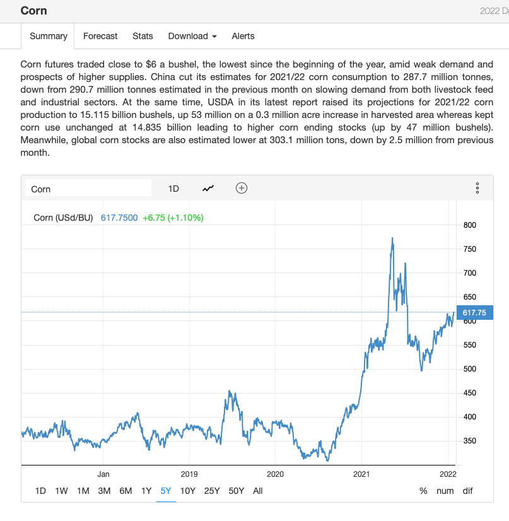Select the dif display mode
509x521 pixels.
pyautogui.click(x=467, y=491)
